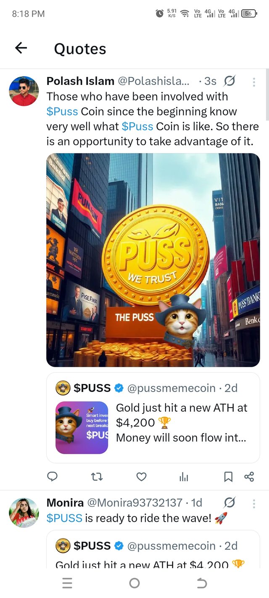Open quoted $PUSS post about Gold ATH
The width and height of the screenshot is (269, 598).
click(153, 418)
